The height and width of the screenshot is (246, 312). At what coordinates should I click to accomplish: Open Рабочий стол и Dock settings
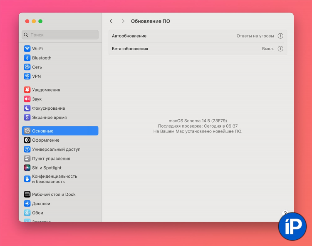coord(60,194)
